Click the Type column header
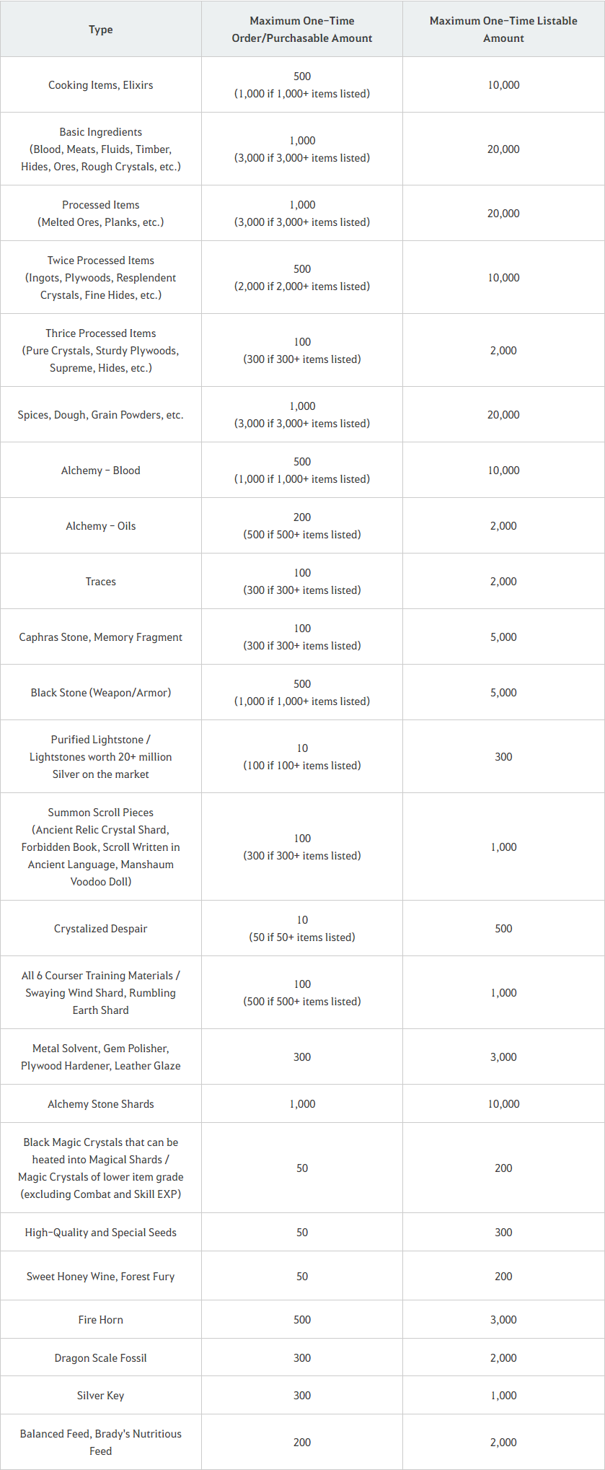Image resolution: width=605 pixels, height=1470 pixels. click(x=101, y=30)
